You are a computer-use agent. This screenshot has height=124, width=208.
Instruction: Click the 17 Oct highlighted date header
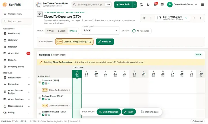(77, 74)
